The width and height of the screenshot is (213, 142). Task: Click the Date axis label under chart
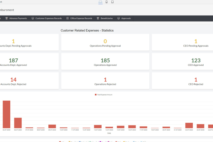pyautogui.click(x=109, y=133)
